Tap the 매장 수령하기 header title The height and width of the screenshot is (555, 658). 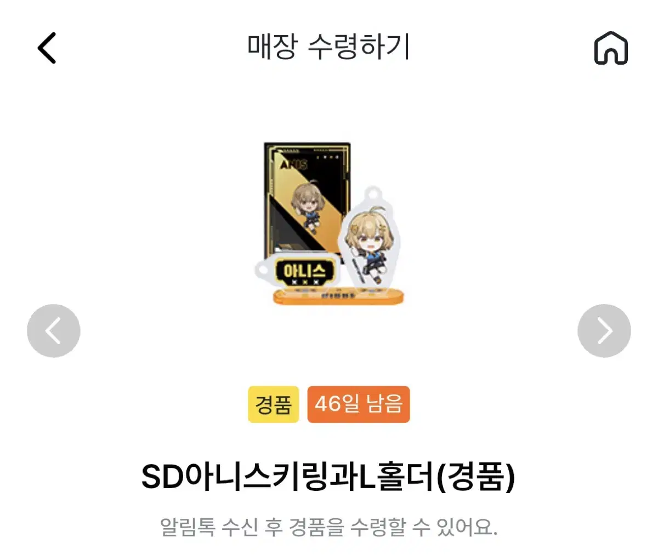(x=328, y=47)
